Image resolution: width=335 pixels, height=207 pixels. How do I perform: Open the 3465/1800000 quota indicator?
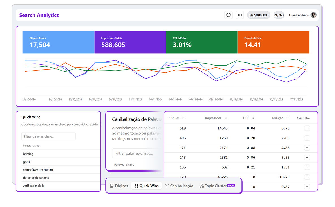[258, 15]
